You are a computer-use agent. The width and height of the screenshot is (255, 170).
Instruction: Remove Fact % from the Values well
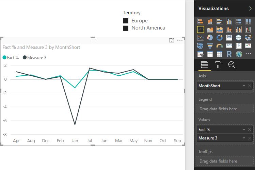250,130
